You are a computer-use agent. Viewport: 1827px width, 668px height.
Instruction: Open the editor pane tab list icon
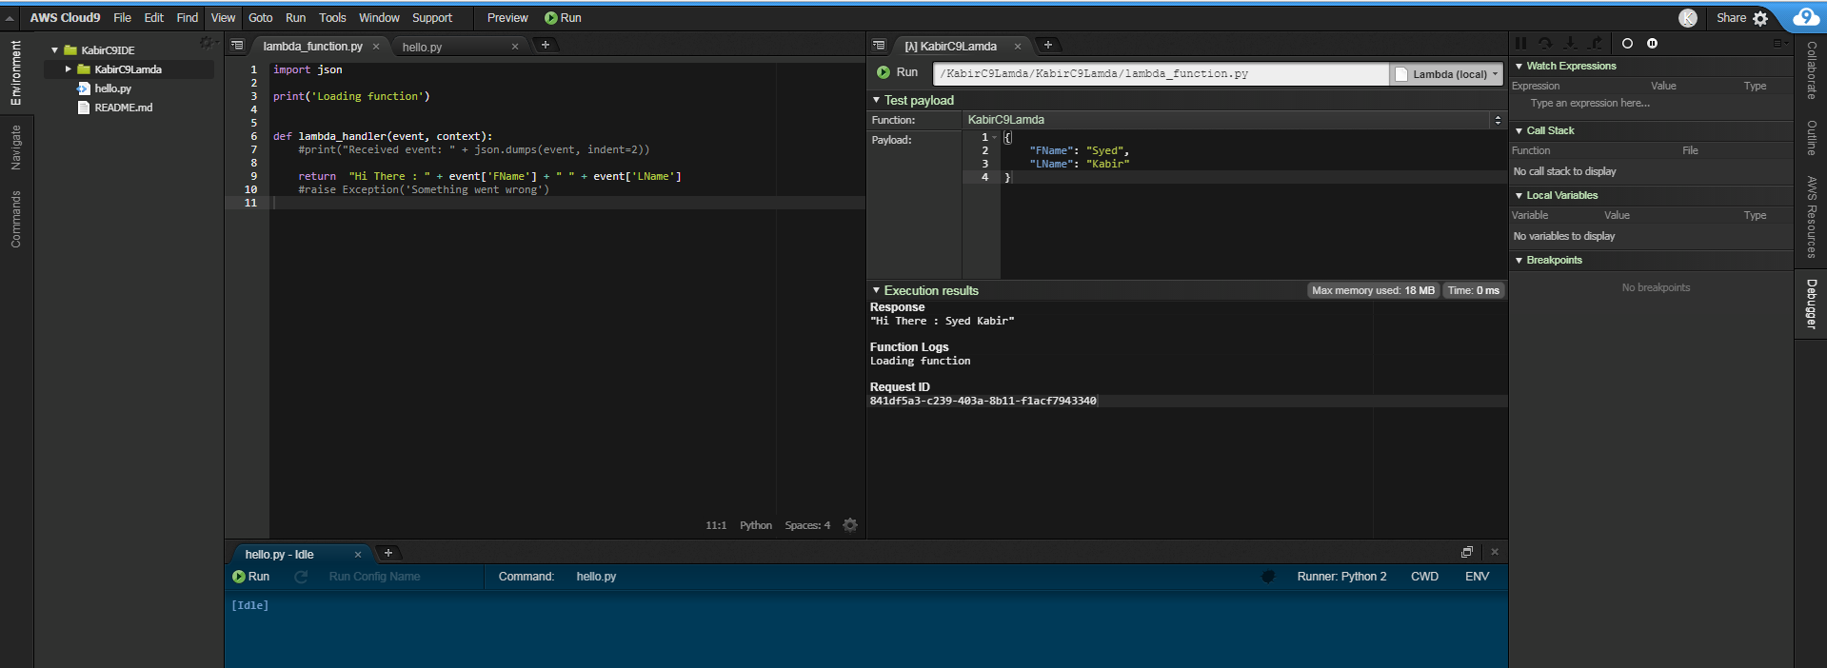click(x=237, y=45)
